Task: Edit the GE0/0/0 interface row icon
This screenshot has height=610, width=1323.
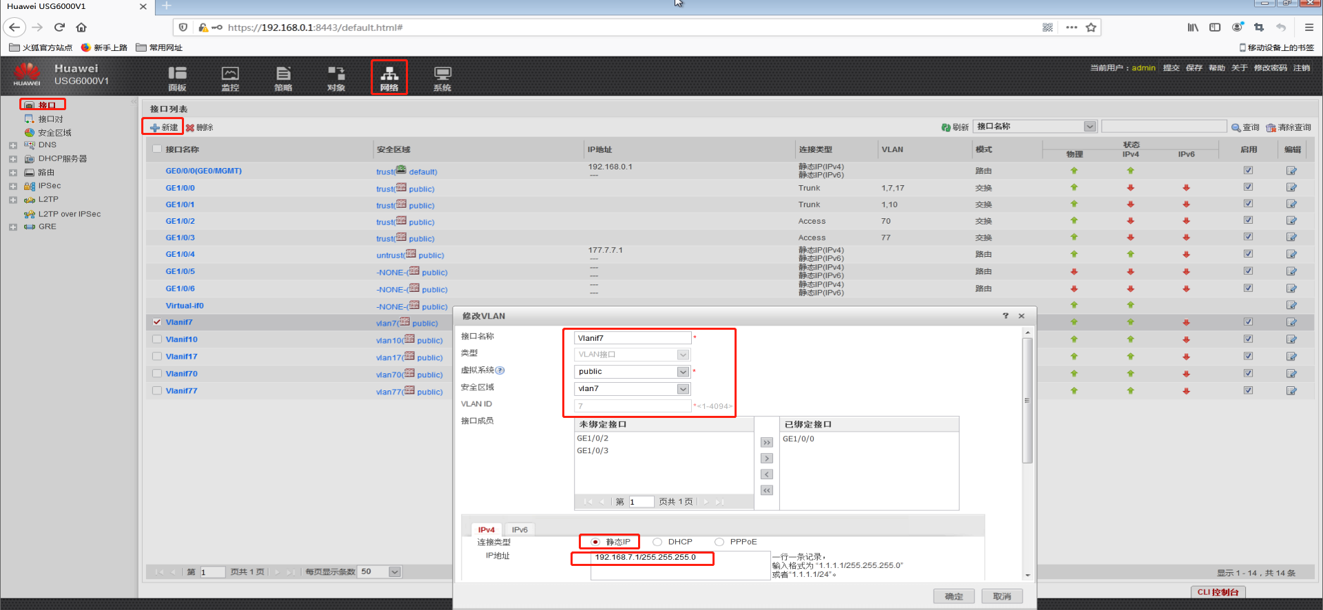Action: point(1291,170)
